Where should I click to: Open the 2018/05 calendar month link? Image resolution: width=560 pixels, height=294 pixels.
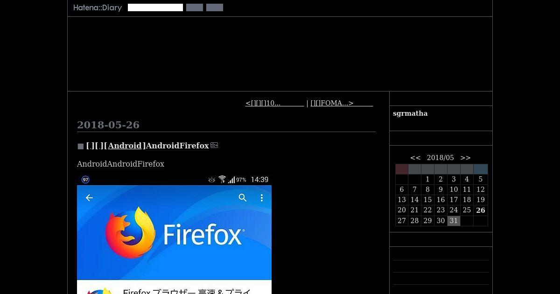[441, 158]
